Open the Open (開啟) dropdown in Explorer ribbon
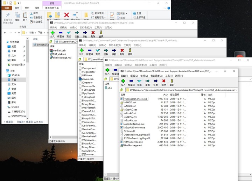Screen dimensions: 252x181 tap(122, 14)
